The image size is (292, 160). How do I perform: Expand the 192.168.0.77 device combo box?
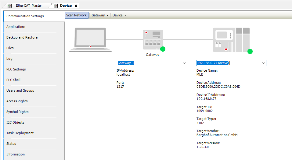click(x=264, y=63)
